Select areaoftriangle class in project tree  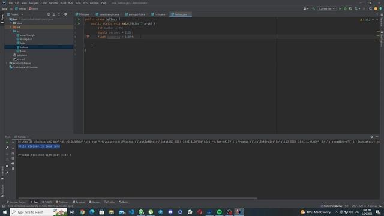pos(26,35)
